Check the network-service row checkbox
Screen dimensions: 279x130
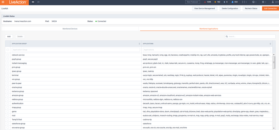click(x=8, y=55)
